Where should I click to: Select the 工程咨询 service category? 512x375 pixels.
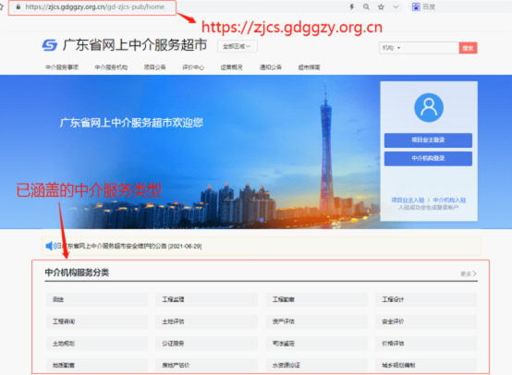coord(97,321)
